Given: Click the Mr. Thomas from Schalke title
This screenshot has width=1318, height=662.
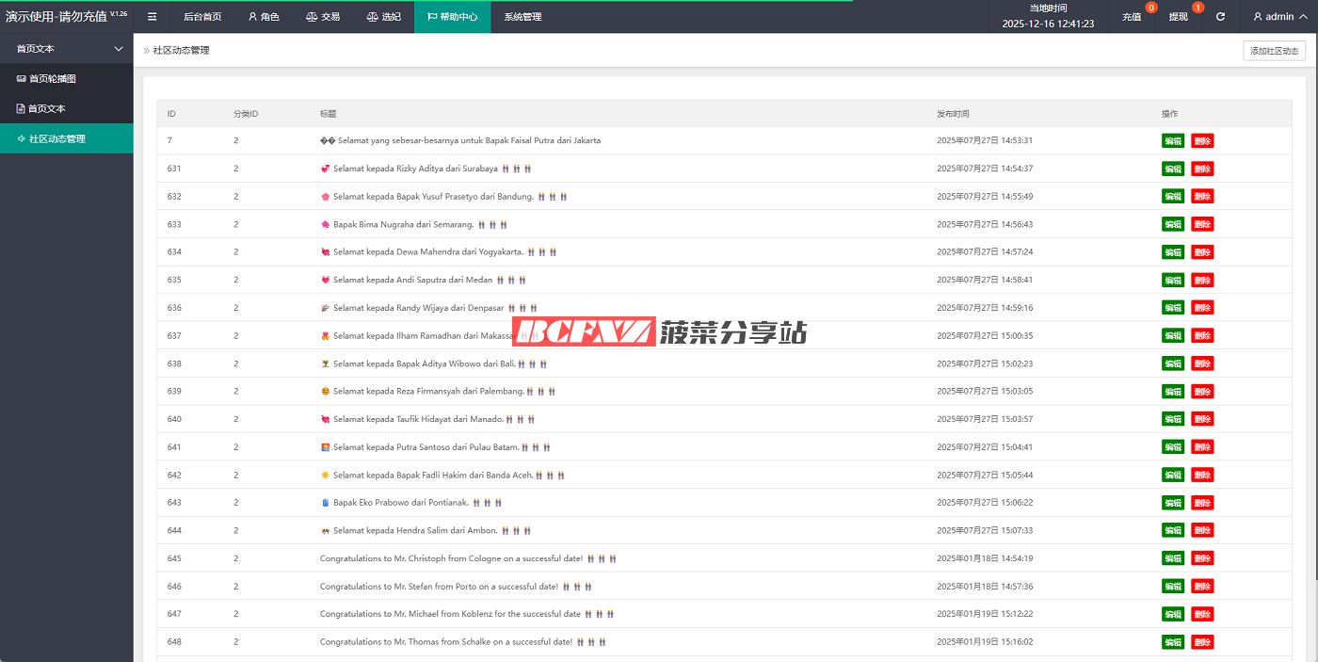Looking at the screenshot, I should point(446,642).
